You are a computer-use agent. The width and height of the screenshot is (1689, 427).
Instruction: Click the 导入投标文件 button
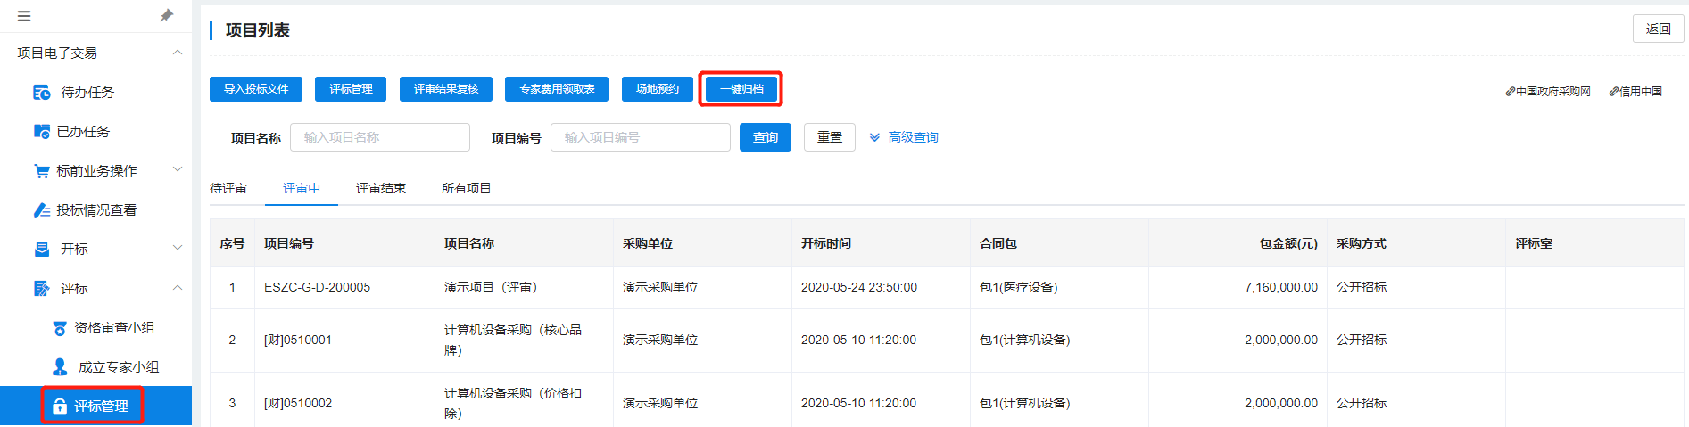(x=256, y=89)
